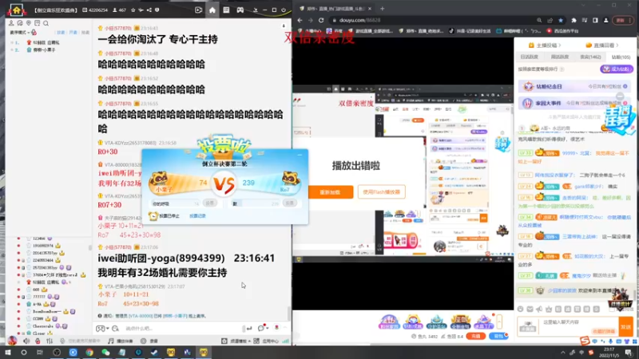This screenshot has width=639, height=359.
Task: Click in the YY chat message input field
Action: [x=181, y=328]
